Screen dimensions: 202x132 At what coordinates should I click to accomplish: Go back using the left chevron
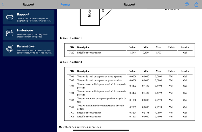[3, 5]
